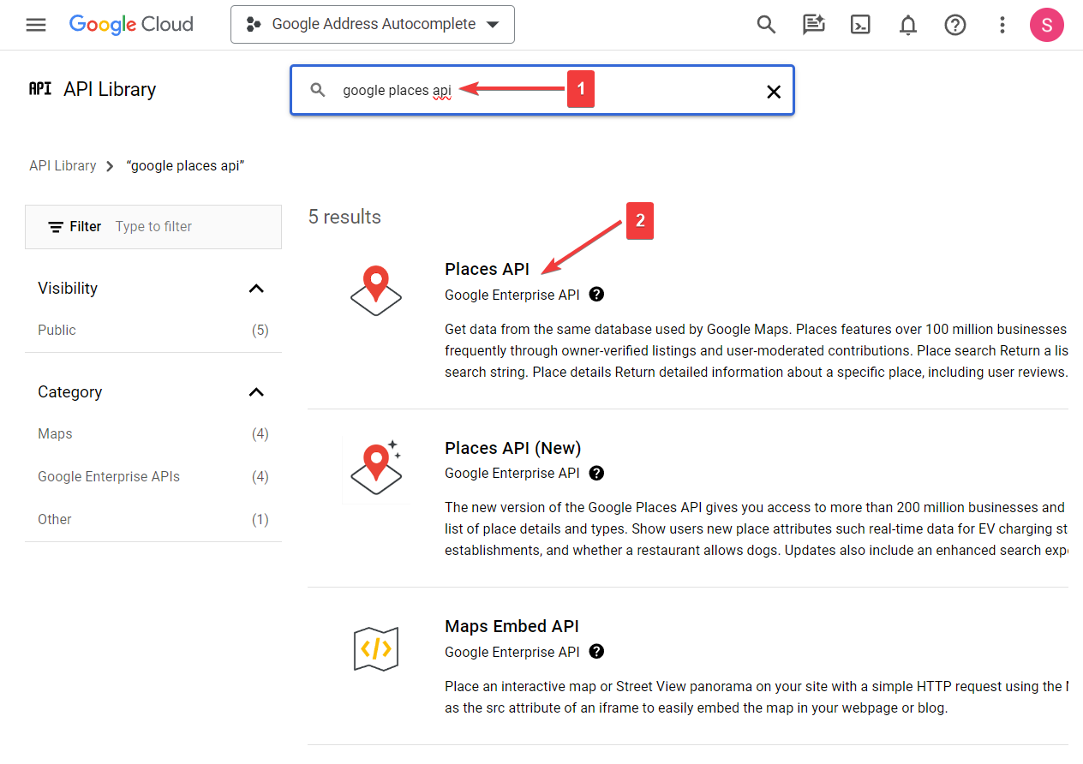The width and height of the screenshot is (1083, 764).
Task: Click the Places API (New) description text
Action: click(x=757, y=529)
